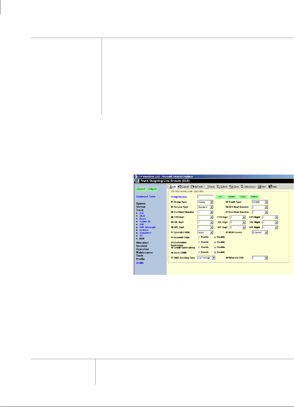
Task: Click the green Delete button
Action: [254, 197]
